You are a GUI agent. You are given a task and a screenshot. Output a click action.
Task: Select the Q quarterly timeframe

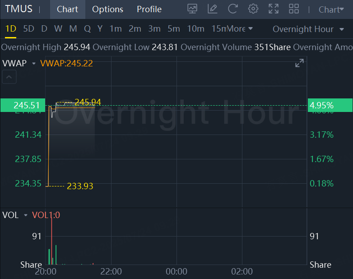(88, 29)
